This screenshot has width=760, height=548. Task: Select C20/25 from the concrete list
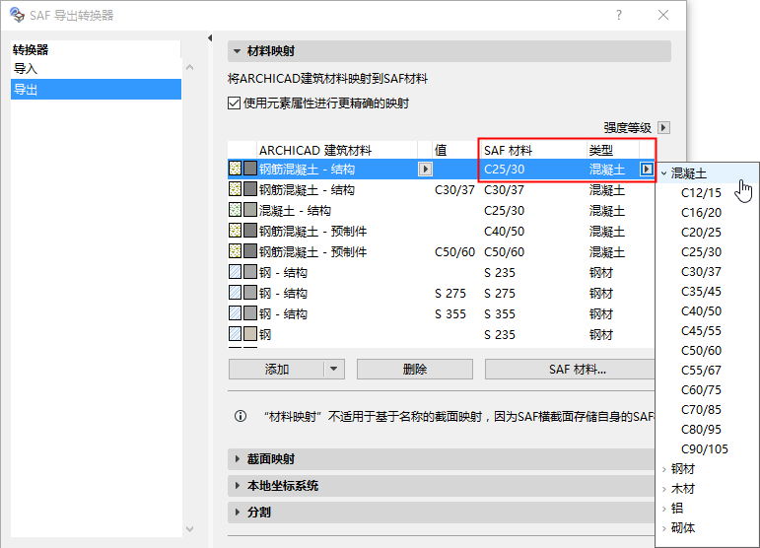click(701, 233)
